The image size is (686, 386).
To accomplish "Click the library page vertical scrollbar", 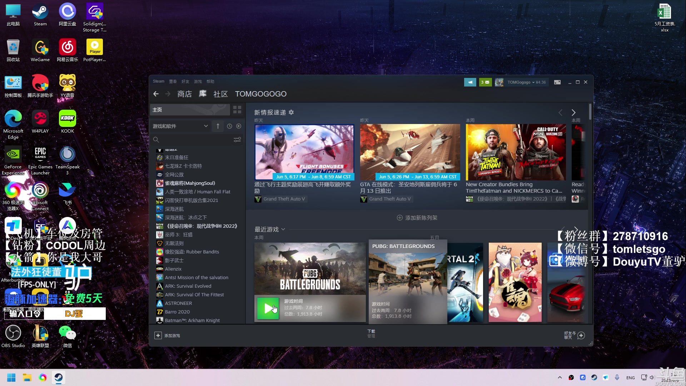I will click(x=590, y=112).
